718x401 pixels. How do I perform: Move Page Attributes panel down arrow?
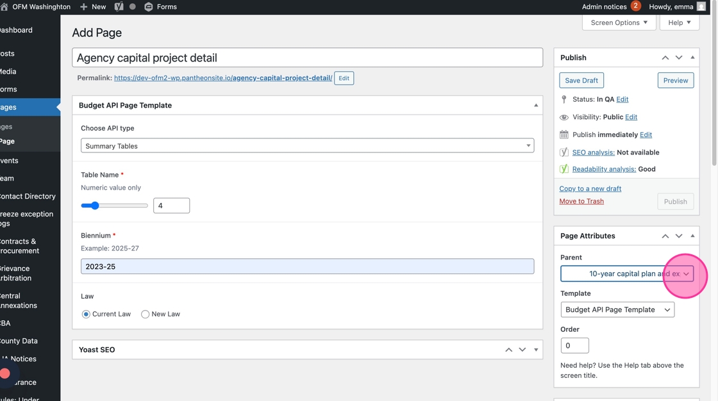tap(679, 236)
